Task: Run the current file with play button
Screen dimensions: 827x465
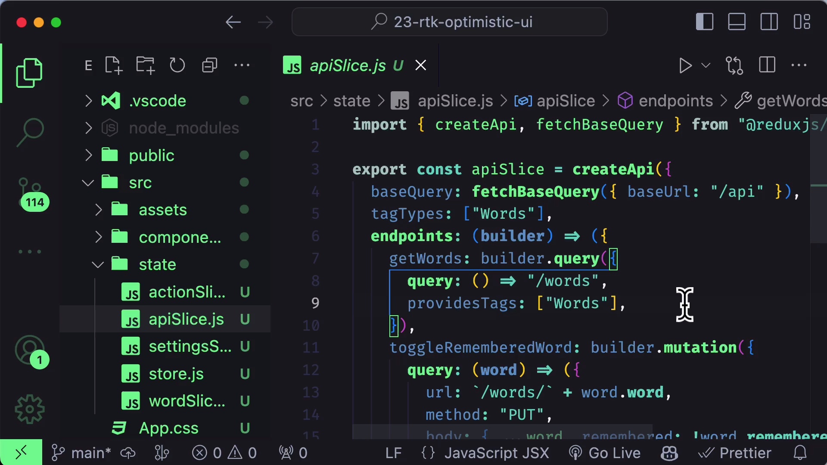Action: coord(685,66)
